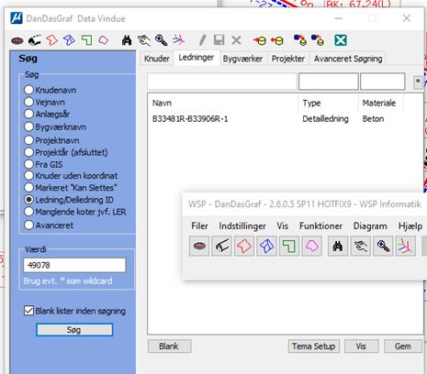Screen dimensions: 427x374
Task: Open the Funktioner menu
Action: (x=320, y=225)
